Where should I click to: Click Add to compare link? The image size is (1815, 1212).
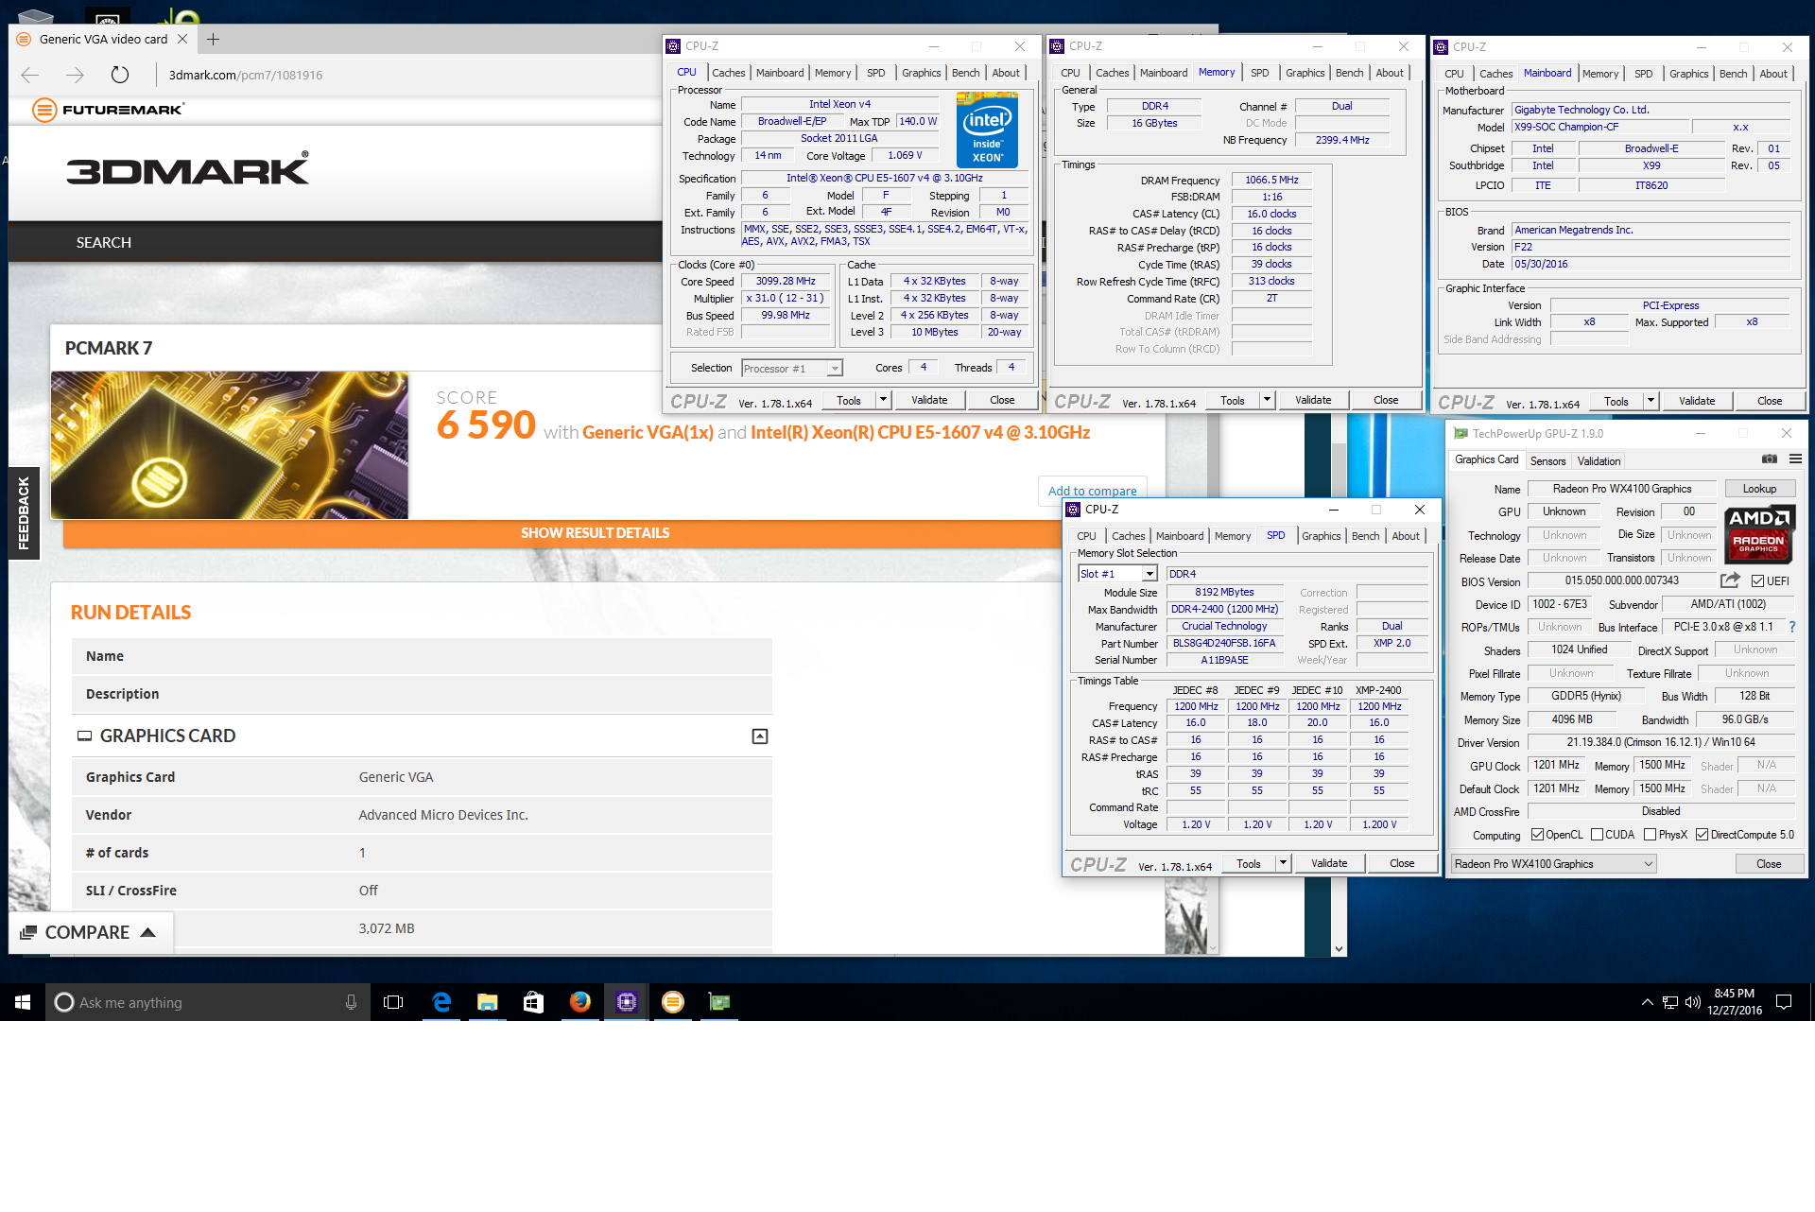click(x=1092, y=491)
